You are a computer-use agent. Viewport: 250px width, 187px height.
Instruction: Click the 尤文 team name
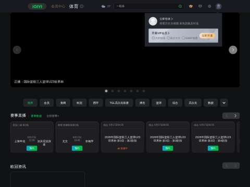click(65, 141)
